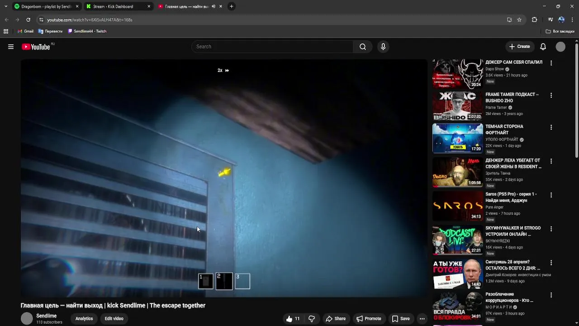Open media controls icon in toolbar
The width and height of the screenshot is (579, 326).
click(x=551, y=20)
